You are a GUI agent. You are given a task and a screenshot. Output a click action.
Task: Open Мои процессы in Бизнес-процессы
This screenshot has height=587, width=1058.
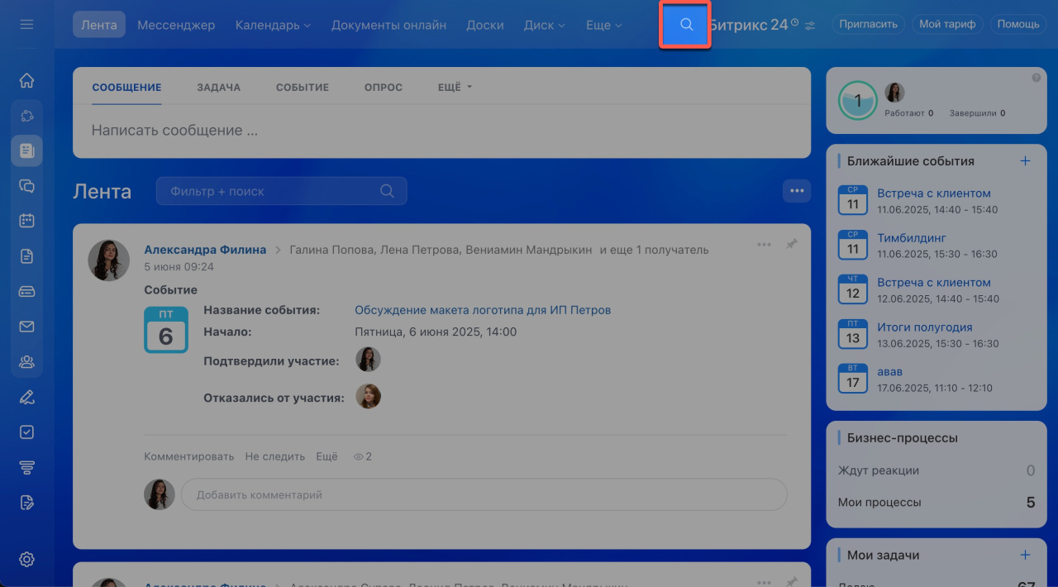point(936,502)
